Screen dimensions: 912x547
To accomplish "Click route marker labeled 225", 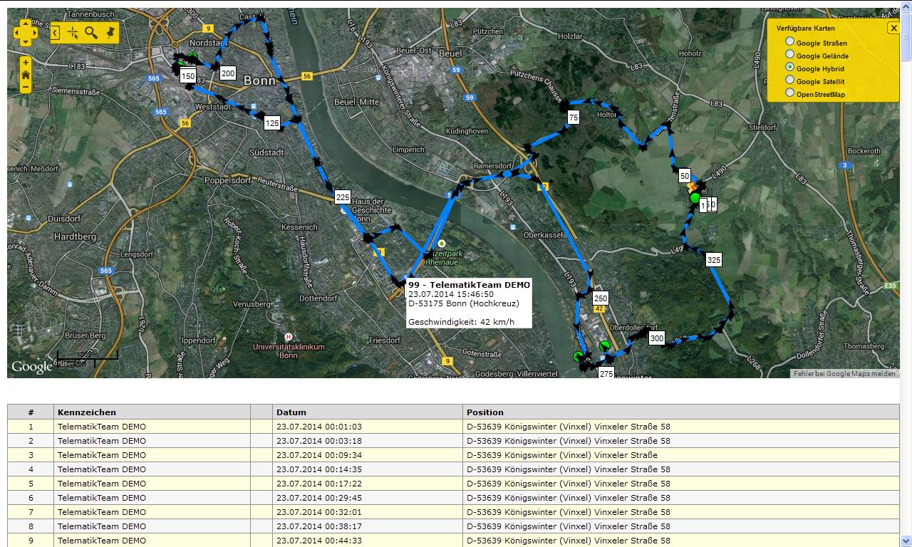I will coord(343,197).
